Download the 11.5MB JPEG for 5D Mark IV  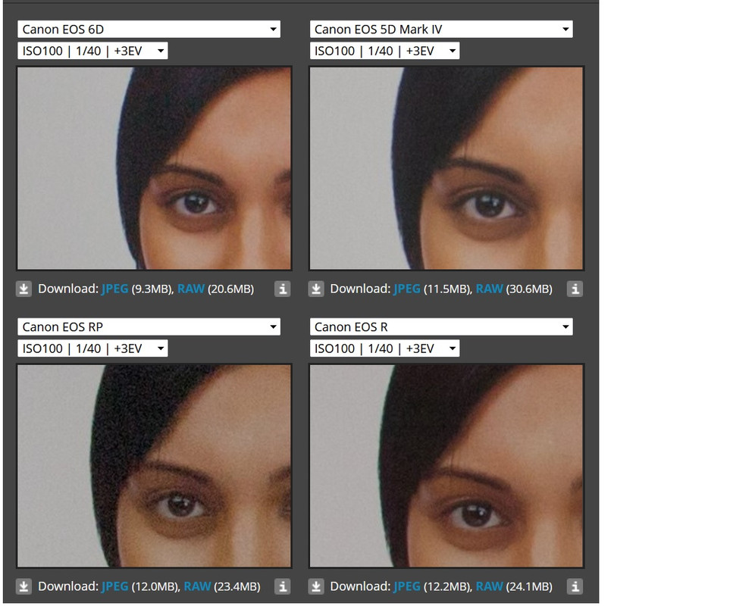(x=407, y=289)
